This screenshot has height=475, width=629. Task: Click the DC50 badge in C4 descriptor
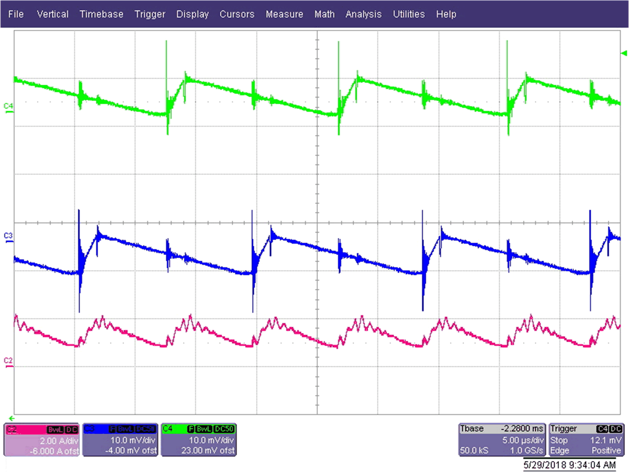click(x=224, y=429)
